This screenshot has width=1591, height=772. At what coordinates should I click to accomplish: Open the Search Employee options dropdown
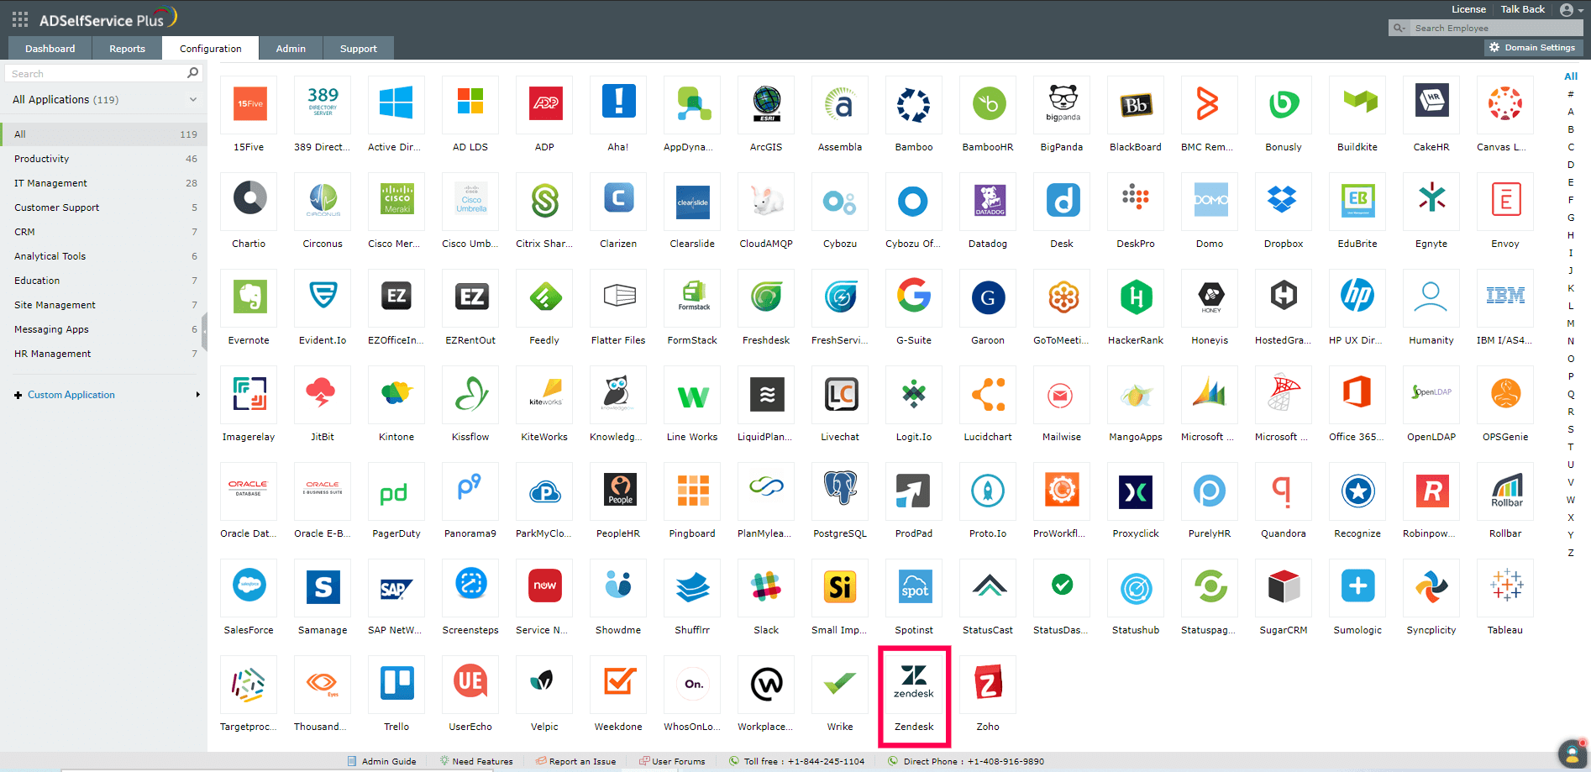coord(1399,28)
